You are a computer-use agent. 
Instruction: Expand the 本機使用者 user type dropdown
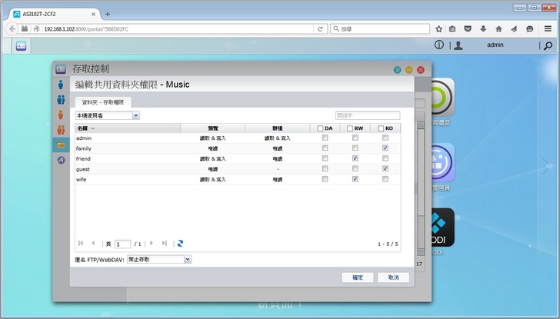[x=107, y=115]
